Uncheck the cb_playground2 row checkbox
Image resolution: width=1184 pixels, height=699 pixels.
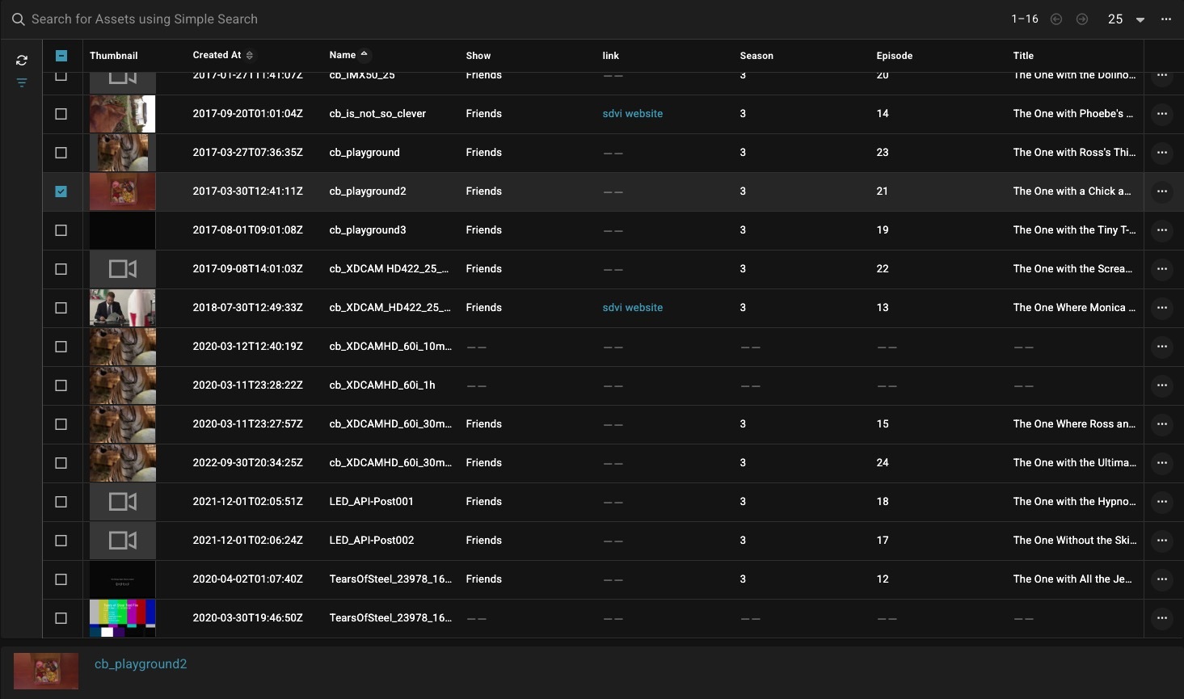coord(61,192)
